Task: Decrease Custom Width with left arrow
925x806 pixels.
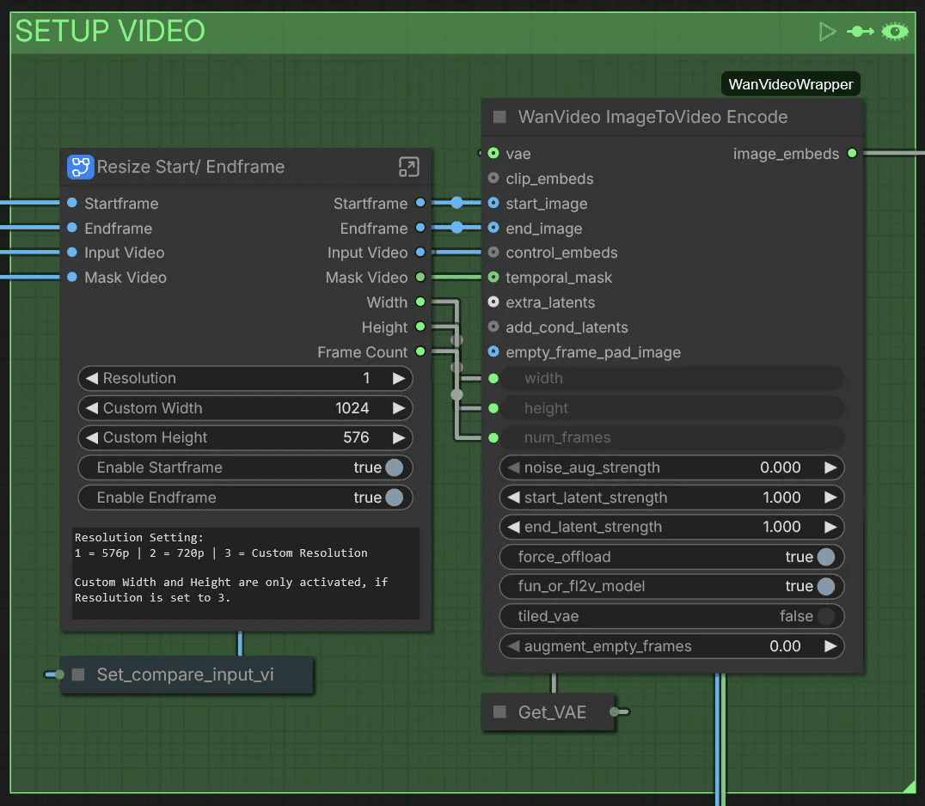Action: click(91, 408)
